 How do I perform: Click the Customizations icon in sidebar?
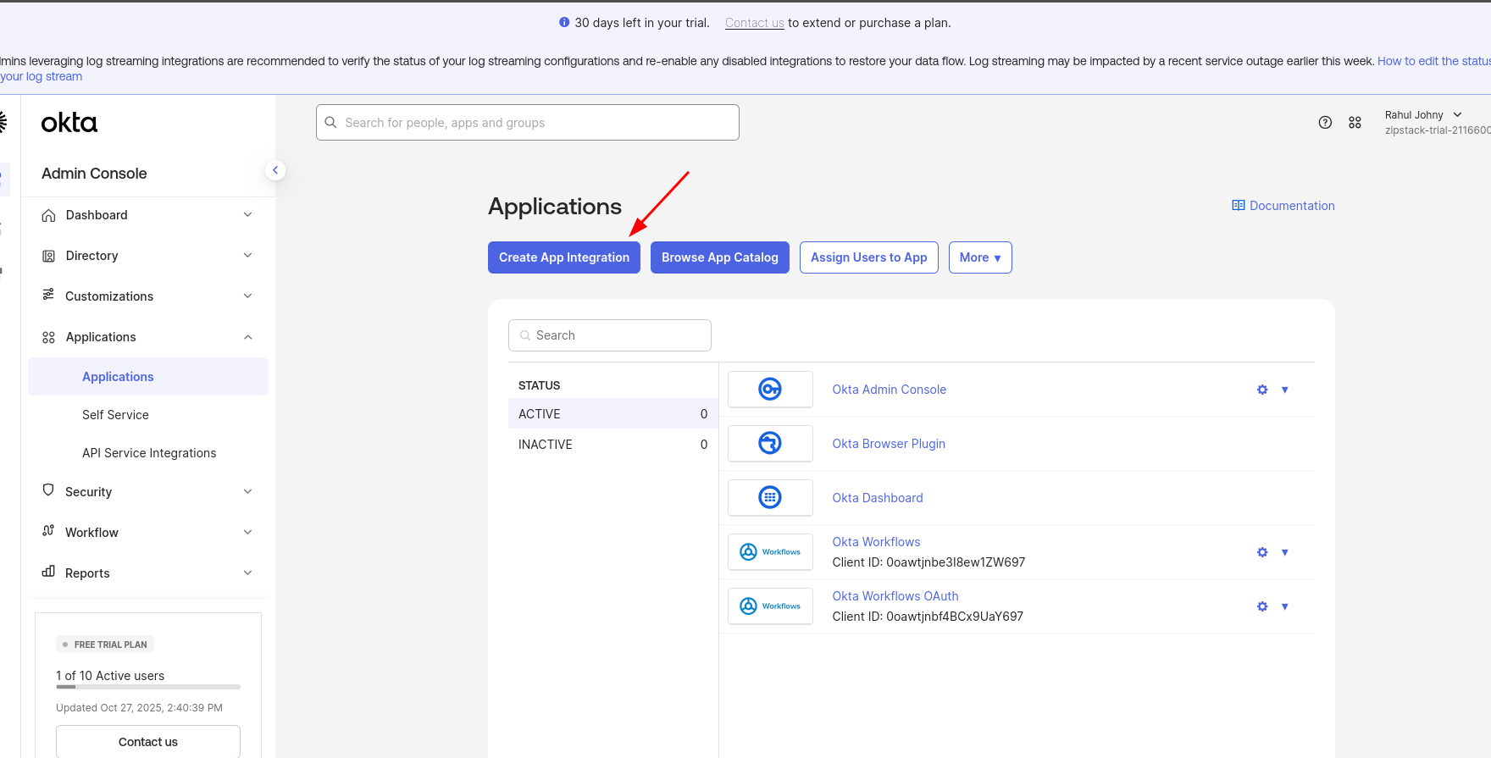48,295
